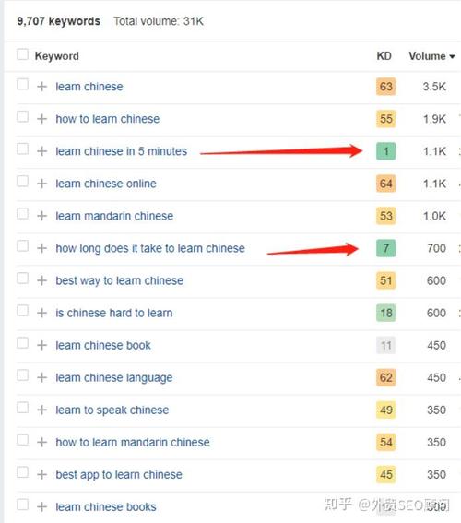Open the "how to learn mandarin chinese" keyword
The height and width of the screenshot is (523, 461).
pos(133,442)
